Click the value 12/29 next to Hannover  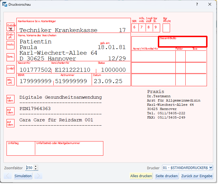pyautogui.click(x=117, y=58)
